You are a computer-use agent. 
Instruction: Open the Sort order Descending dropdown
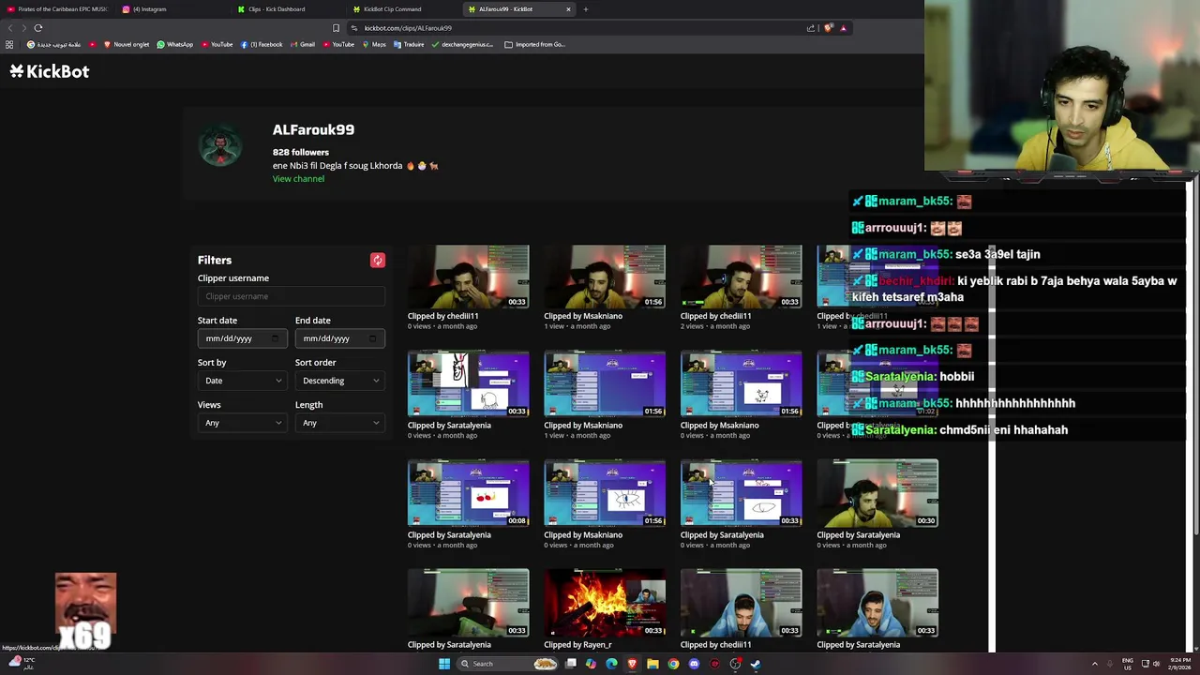[339, 381]
